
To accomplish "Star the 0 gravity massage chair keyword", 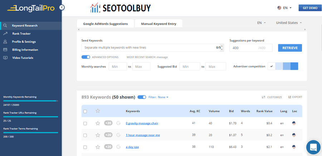I will tap(98, 123).
